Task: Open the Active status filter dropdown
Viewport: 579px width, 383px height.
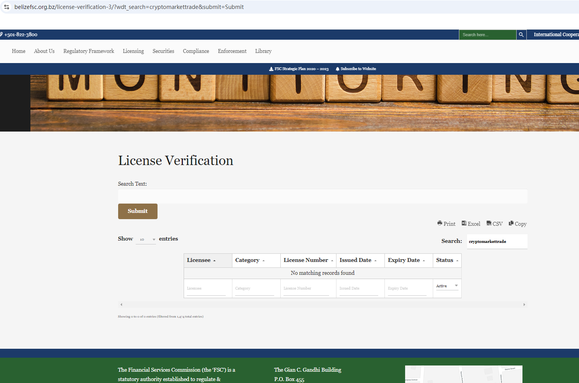Action: (x=447, y=286)
